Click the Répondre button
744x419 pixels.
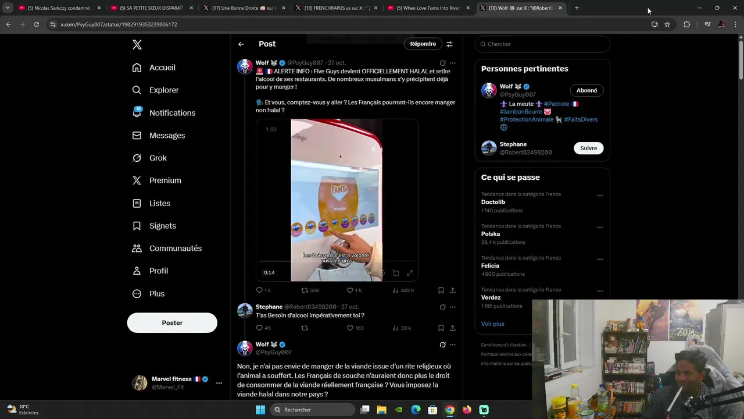(x=423, y=44)
